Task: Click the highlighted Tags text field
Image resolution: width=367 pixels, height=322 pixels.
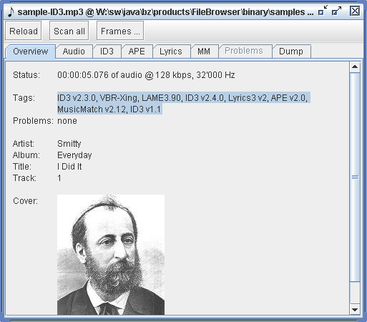Action: (184, 104)
